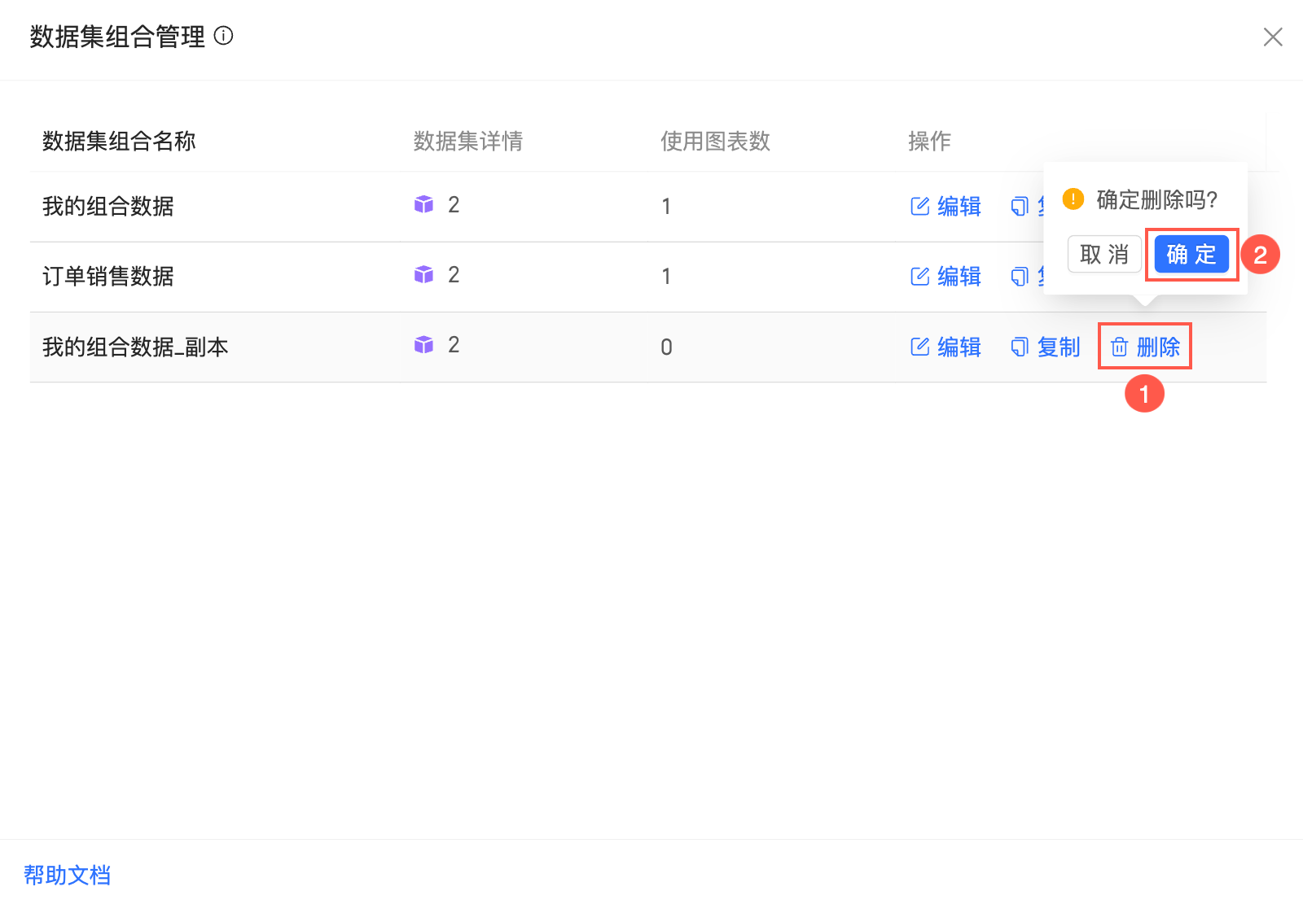1303x913 pixels.
Task: Edit the 我的组合数据 combination
Action: point(945,206)
